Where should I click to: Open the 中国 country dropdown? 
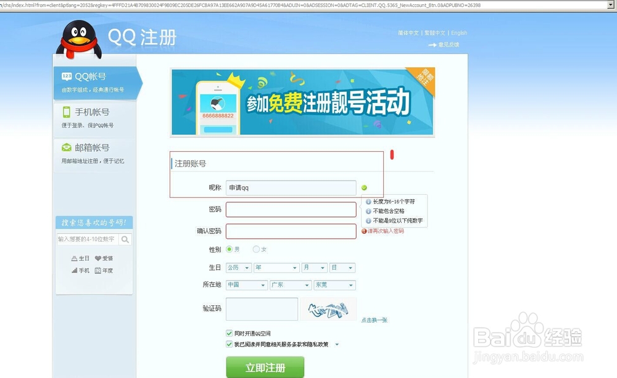pyautogui.click(x=247, y=285)
